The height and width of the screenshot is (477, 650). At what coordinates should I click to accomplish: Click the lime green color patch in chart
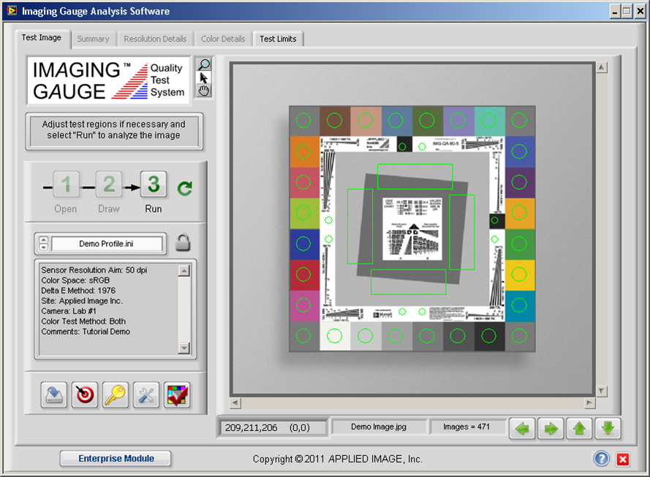pyautogui.click(x=304, y=213)
